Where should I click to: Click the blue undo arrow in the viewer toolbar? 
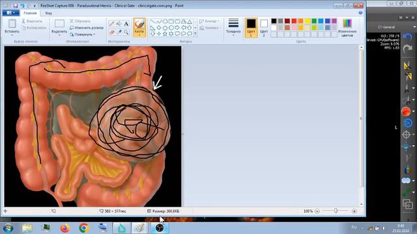[407, 38]
